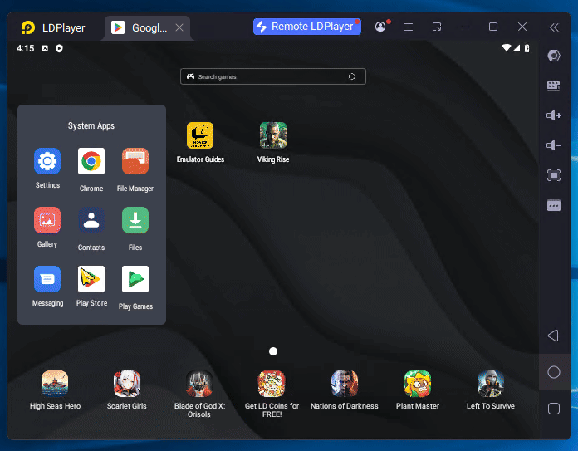Launch the Play Games app

tap(135, 279)
